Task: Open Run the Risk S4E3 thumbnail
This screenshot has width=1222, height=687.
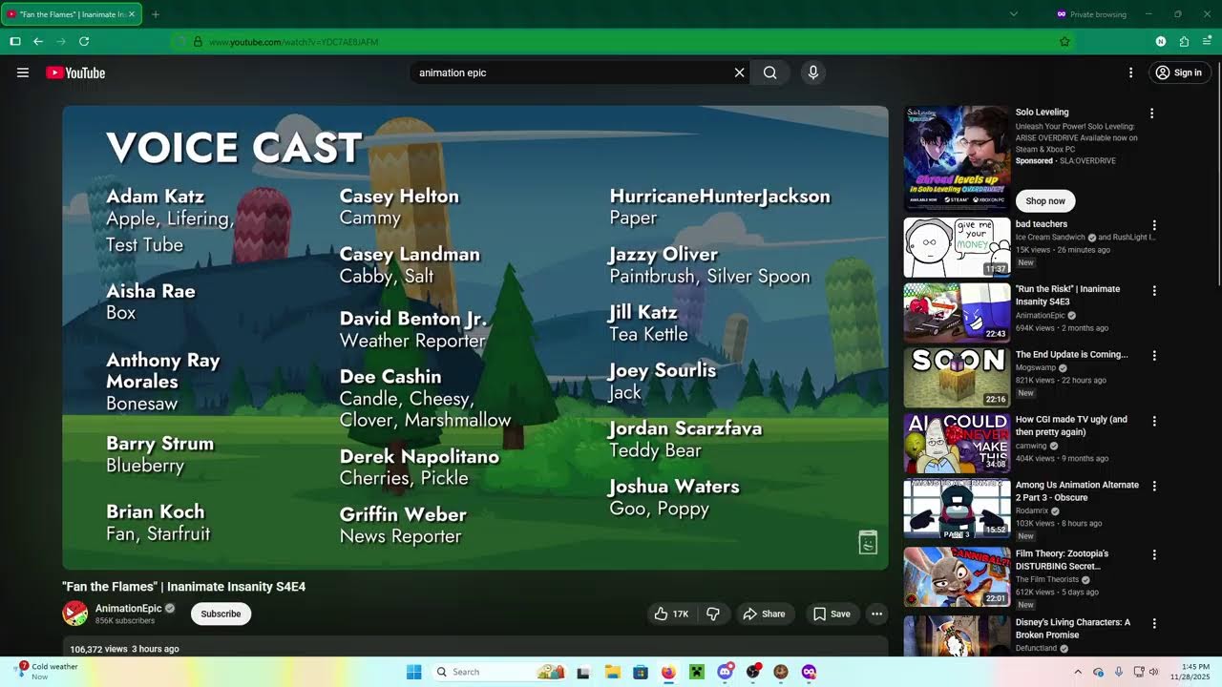Action: (x=957, y=312)
